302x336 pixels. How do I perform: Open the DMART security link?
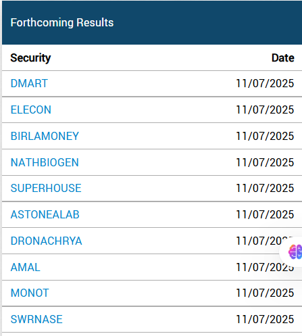(29, 83)
